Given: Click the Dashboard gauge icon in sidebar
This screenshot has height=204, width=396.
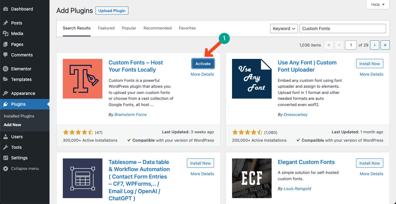Looking at the screenshot, I should click(6, 9).
